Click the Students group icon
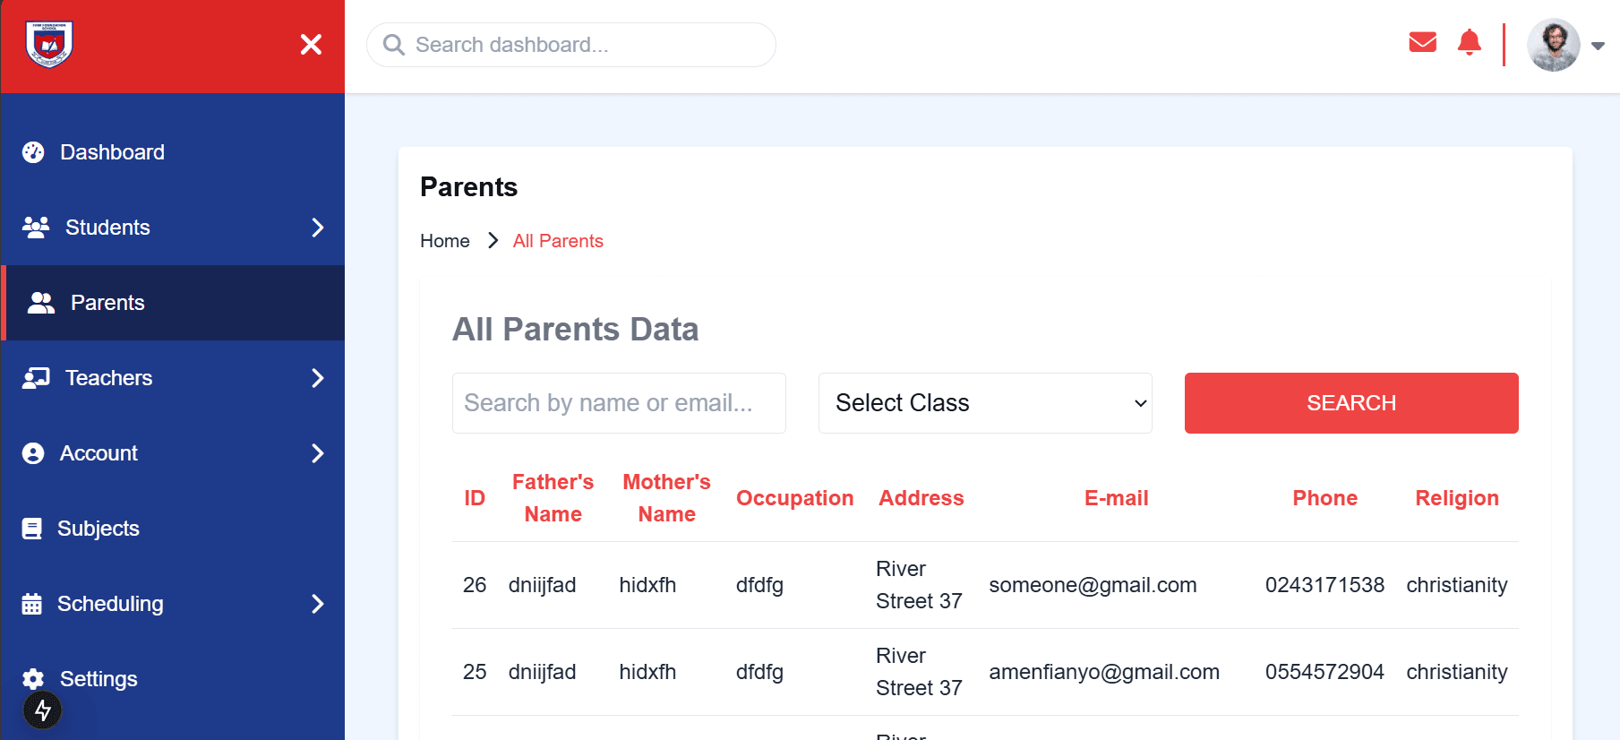This screenshot has height=740, width=1620. click(36, 228)
